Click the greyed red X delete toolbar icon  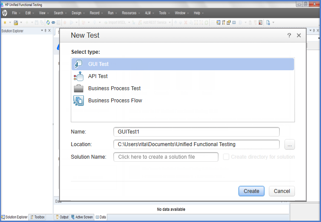tap(185, 23)
